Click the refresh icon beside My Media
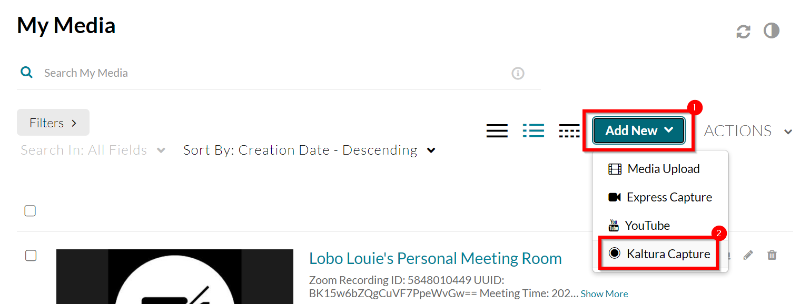Viewport: 800px width, 304px height. click(x=743, y=32)
